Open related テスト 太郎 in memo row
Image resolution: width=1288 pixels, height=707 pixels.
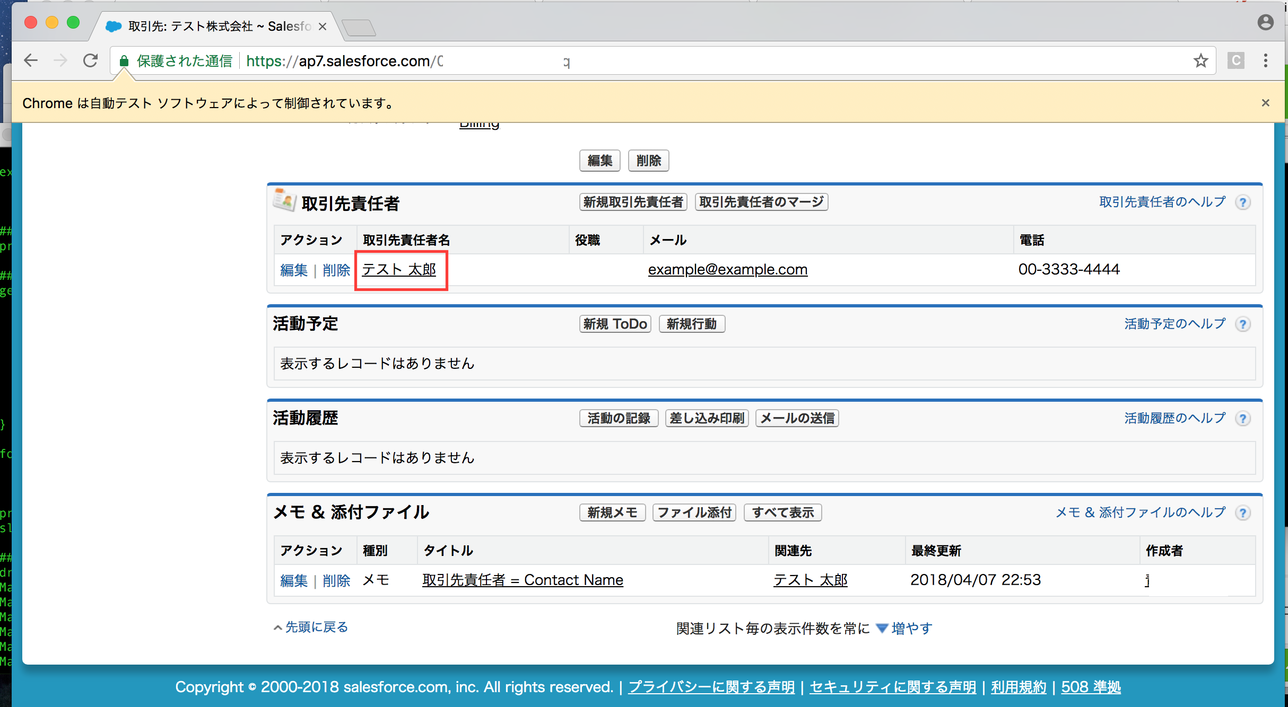(x=811, y=580)
